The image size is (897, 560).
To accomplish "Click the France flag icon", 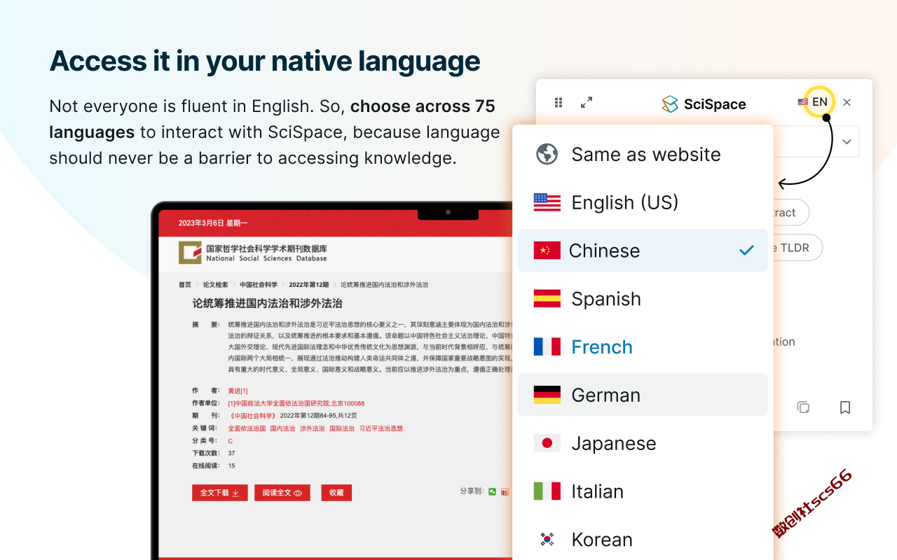I will coord(547,347).
